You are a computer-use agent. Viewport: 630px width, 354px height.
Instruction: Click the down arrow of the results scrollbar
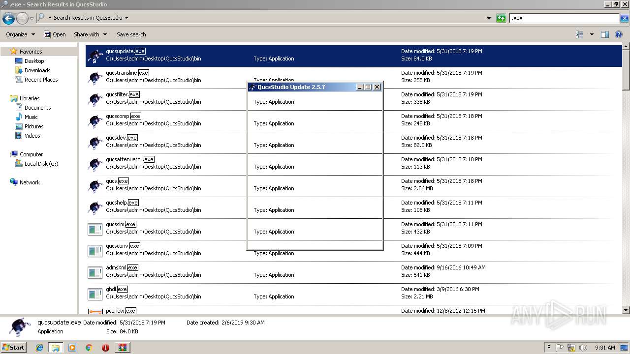pos(626,311)
